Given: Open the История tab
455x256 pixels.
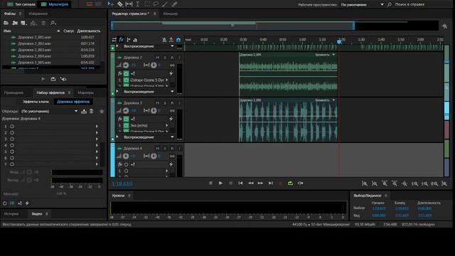Looking at the screenshot, I should tap(11, 213).
